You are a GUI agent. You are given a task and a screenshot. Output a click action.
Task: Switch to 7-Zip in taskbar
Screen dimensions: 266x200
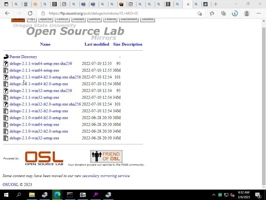click(83, 195)
